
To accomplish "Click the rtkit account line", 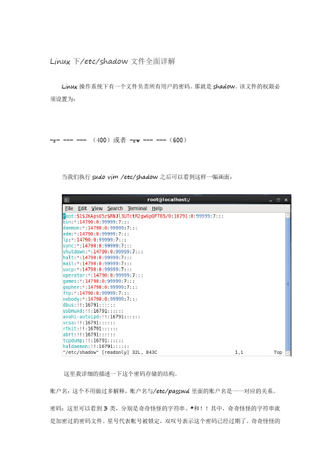I will click(90, 329).
